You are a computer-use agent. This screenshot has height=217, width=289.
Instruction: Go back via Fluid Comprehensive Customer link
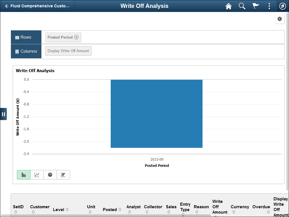point(38,5)
